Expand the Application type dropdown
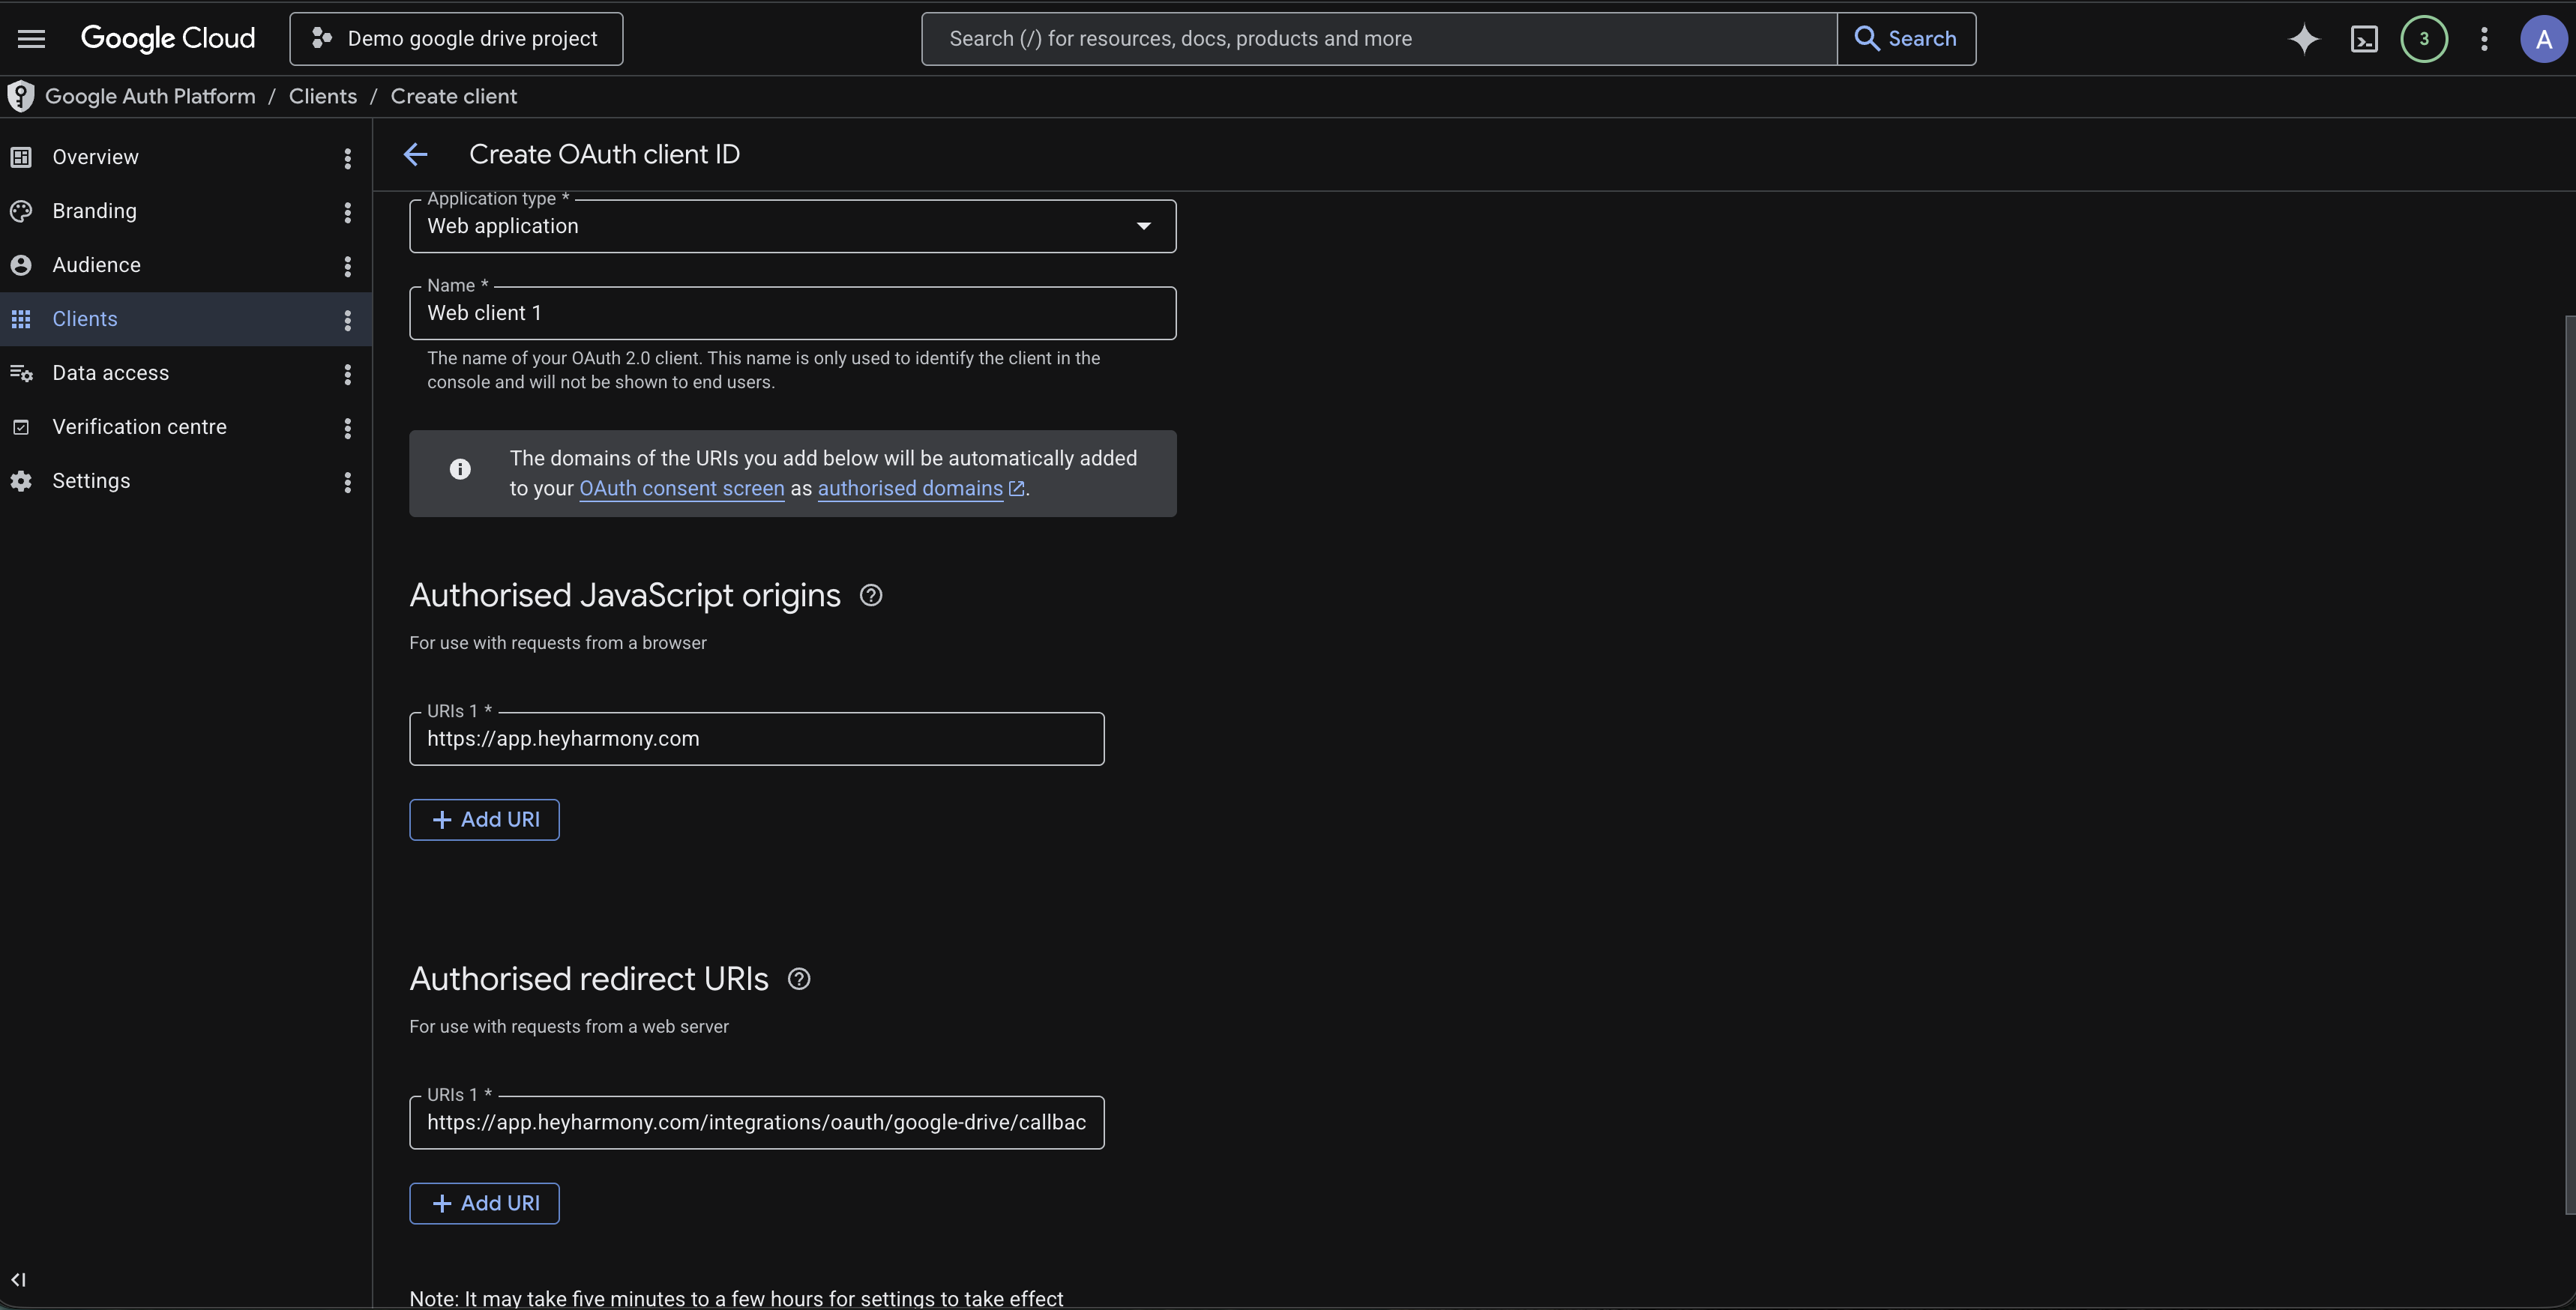This screenshot has width=2576, height=1310. click(x=792, y=226)
